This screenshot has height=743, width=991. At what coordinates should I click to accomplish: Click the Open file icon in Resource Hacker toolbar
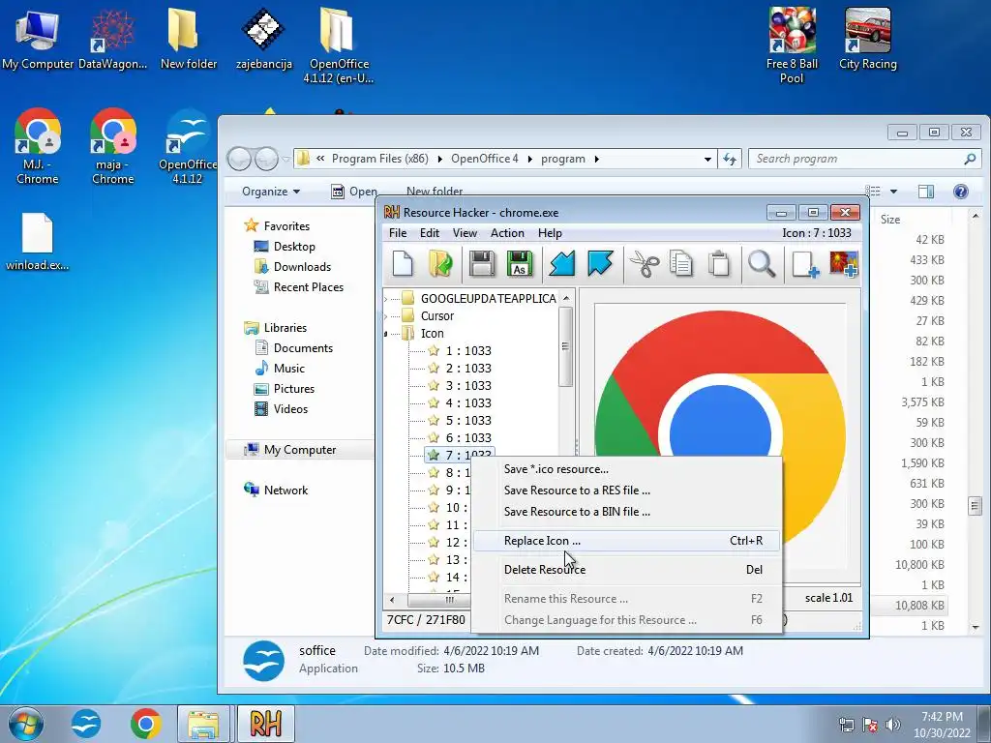(x=440, y=264)
